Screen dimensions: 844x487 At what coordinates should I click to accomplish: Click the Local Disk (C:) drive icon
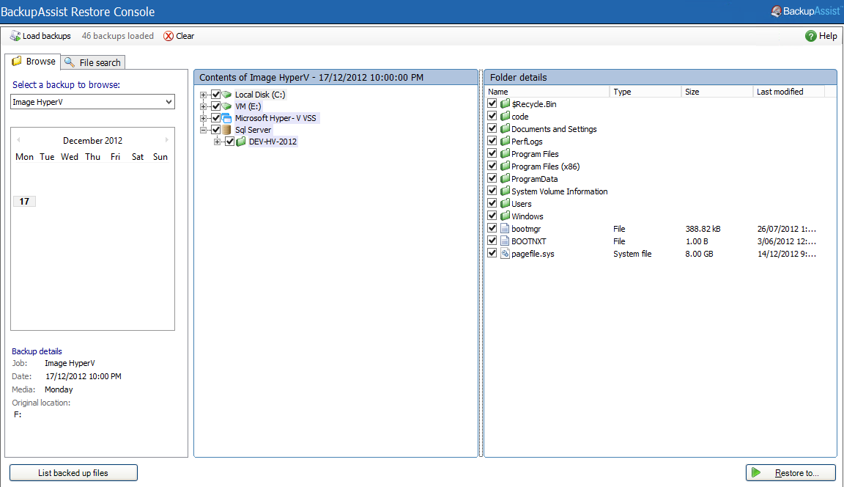pos(227,95)
